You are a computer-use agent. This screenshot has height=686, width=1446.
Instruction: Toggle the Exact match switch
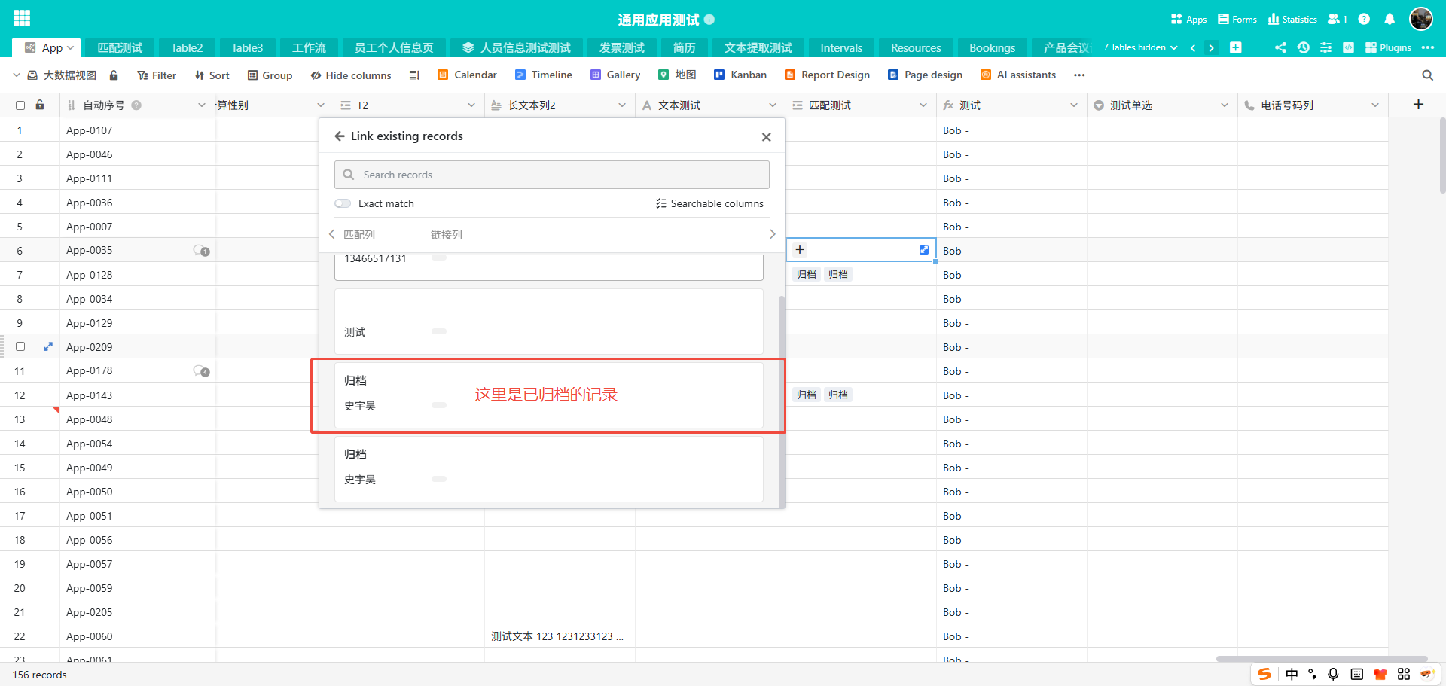click(343, 203)
